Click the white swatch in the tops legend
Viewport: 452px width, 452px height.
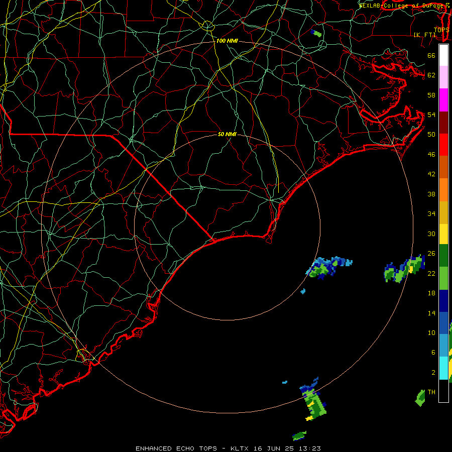click(443, 55)
